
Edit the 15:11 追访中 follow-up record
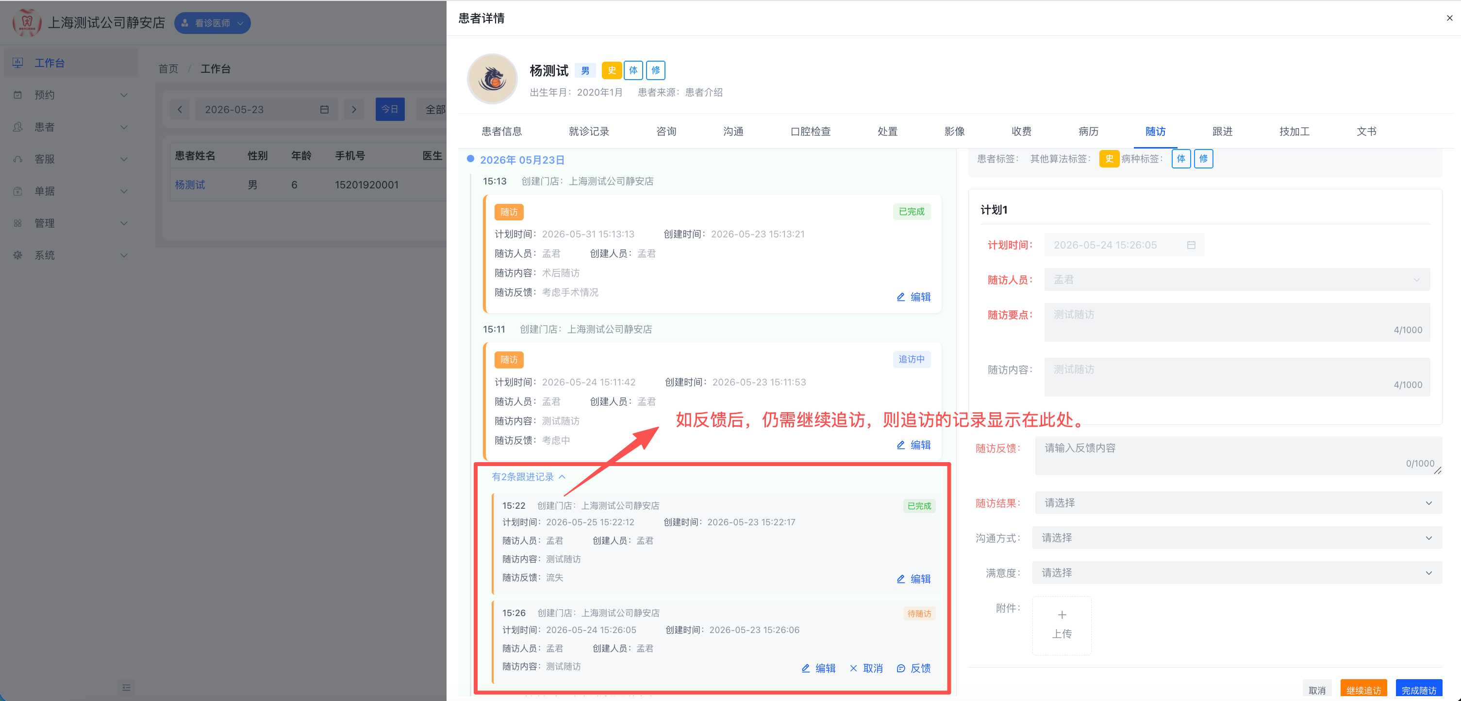click(913, 445)
